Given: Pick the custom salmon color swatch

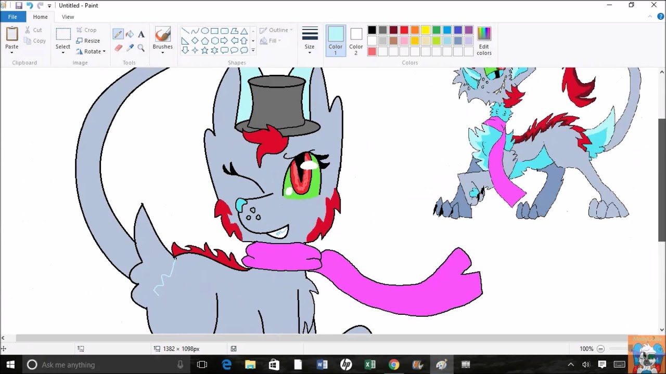Looking at the screenshot, I should pos(372,51).
